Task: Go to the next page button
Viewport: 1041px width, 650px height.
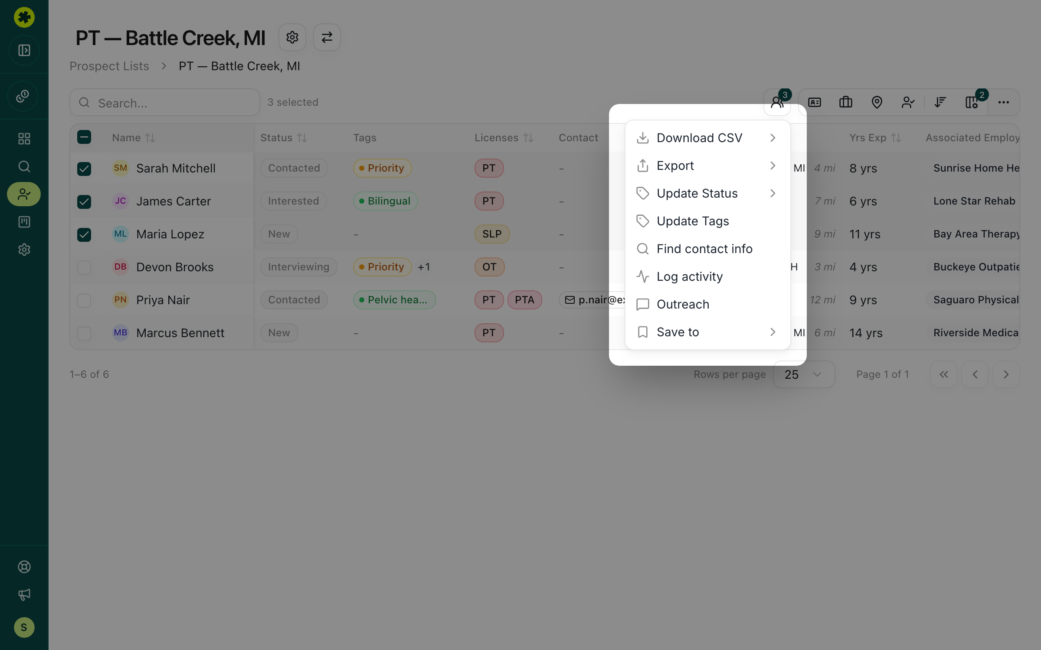Action: (1006, 374)
